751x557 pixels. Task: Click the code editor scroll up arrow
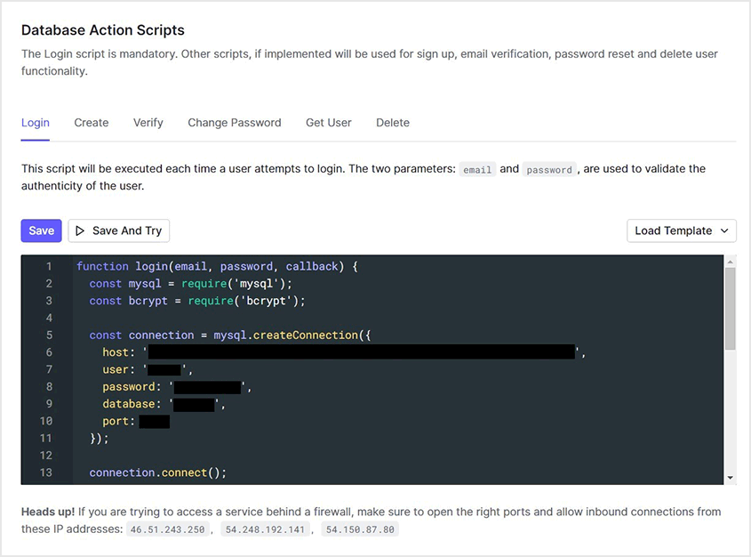coord(731,262)
